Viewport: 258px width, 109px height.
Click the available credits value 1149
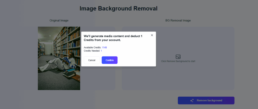click(104, 48)
